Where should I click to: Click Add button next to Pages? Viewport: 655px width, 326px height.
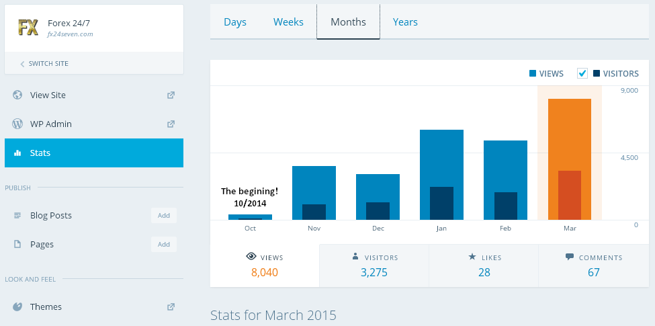(x=163, y=245)
